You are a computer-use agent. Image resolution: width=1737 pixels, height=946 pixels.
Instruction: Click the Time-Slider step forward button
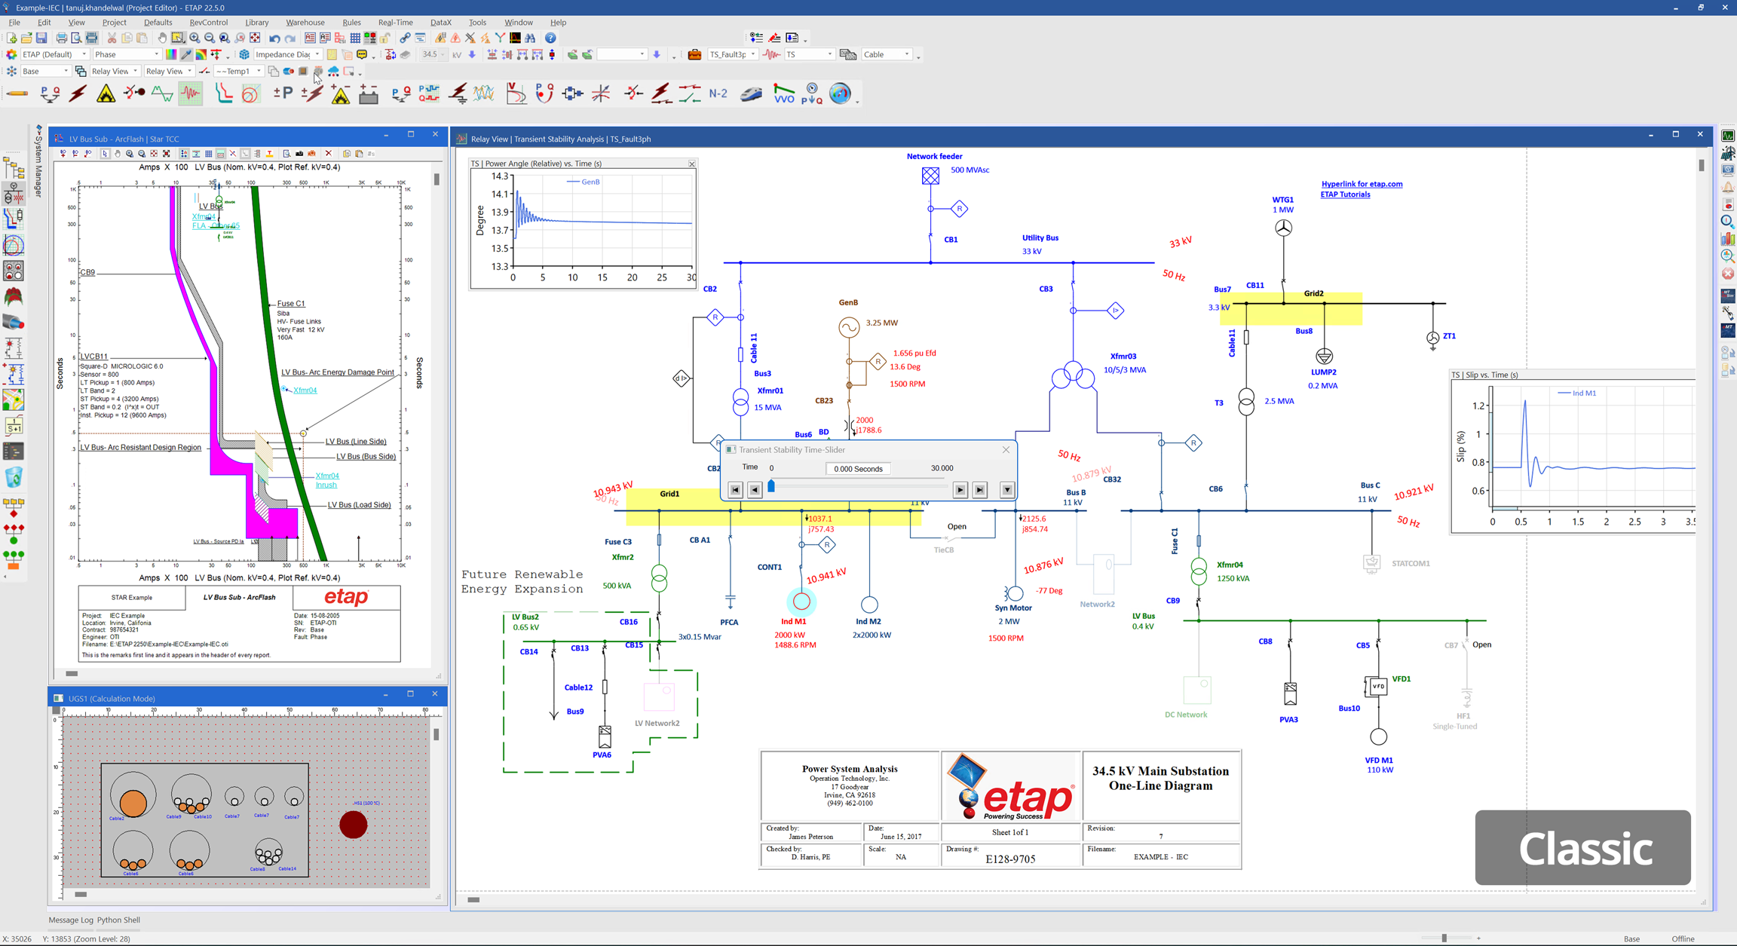tap(960, 490)
